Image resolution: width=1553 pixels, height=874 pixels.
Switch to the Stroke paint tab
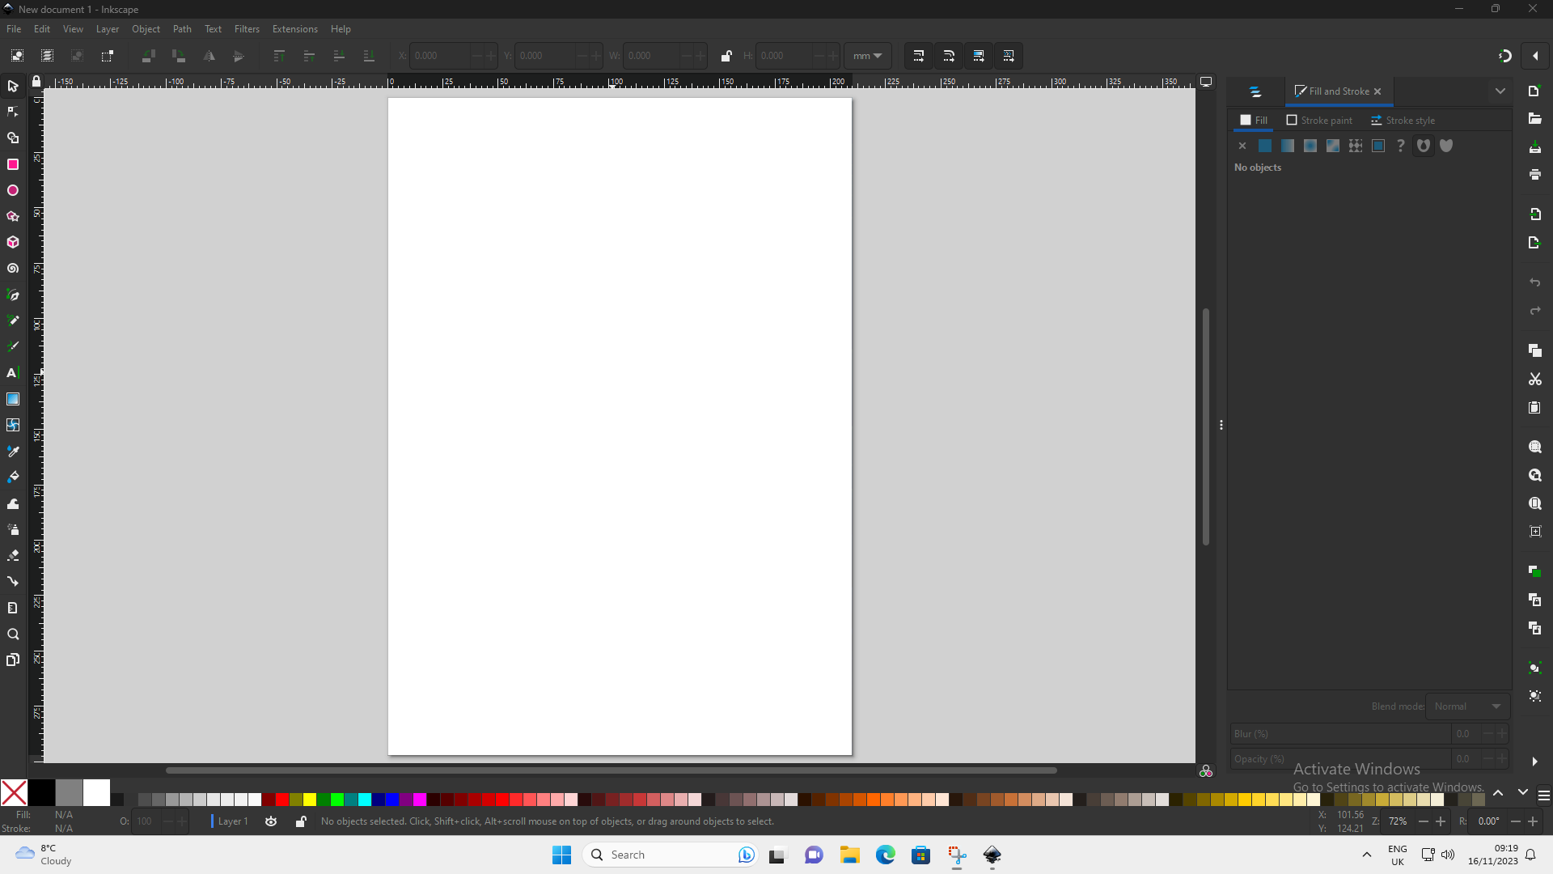(x=1319, y=120)
